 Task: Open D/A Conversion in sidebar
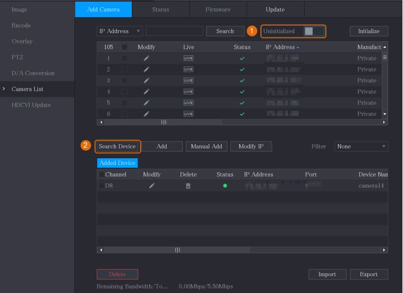pos(33,73)
